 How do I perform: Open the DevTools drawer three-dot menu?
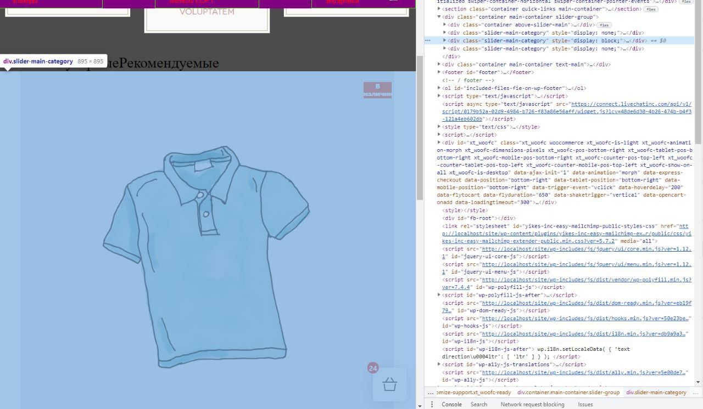(432, 404)
